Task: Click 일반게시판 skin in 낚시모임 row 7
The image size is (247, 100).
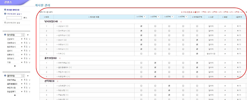Action: [x=211, y=54]
